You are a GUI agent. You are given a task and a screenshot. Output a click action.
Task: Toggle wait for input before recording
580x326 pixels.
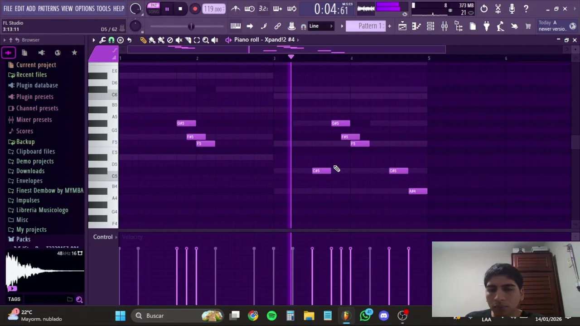tap(250, 9)
